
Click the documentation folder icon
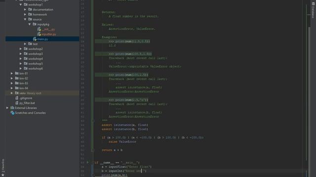[x=30, y=9]
